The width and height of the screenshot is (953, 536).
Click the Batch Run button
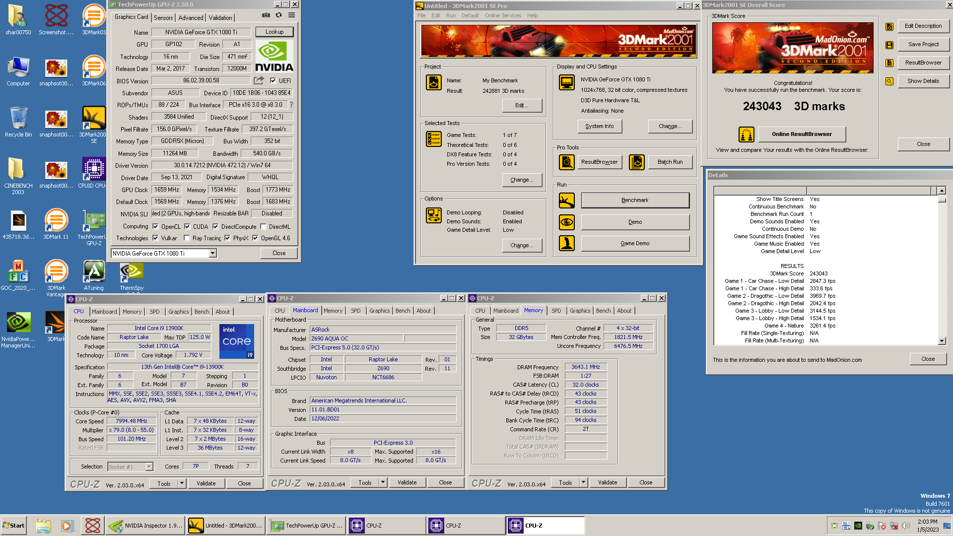(670, 162)
